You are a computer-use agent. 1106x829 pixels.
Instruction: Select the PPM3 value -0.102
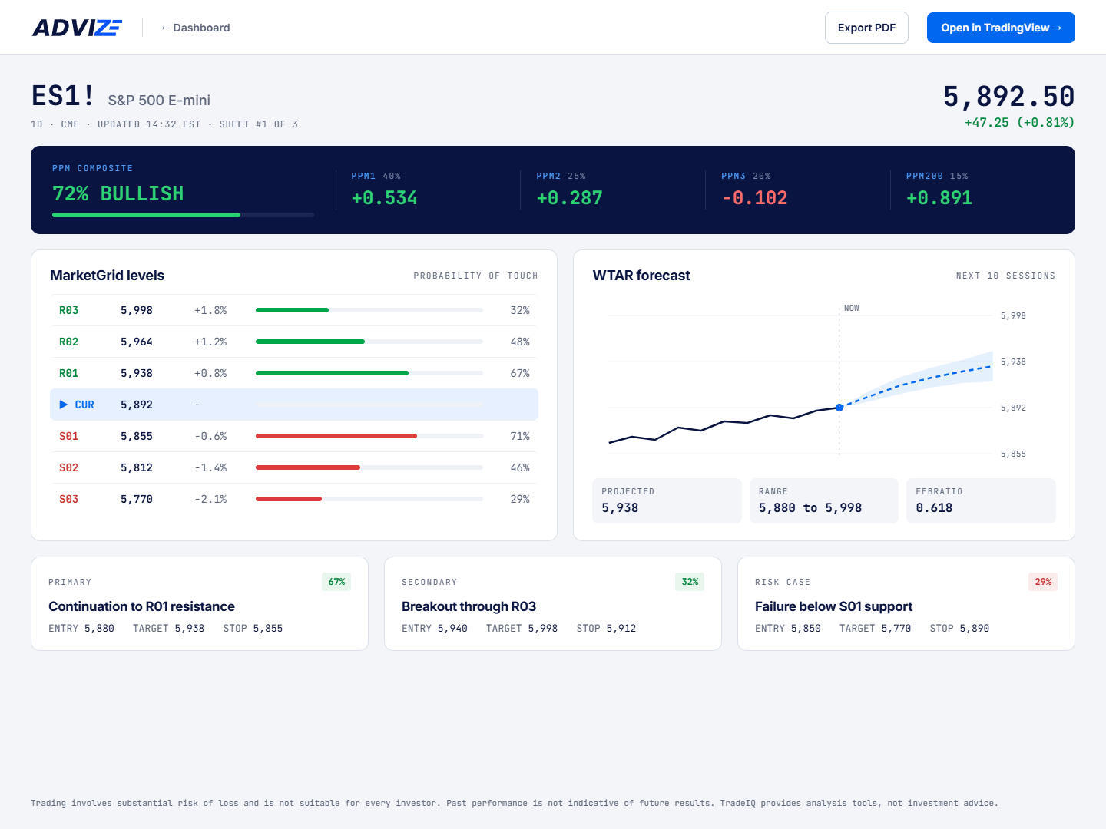pos(754,198)
